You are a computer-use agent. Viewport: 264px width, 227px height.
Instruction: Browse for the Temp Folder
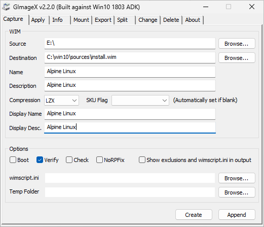coord(237,192)
